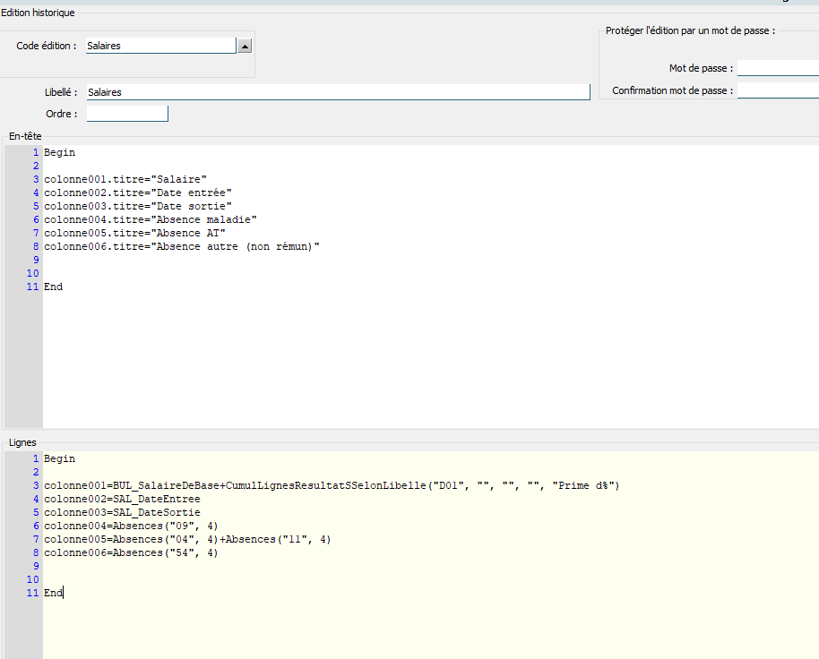
Task: Click the colonne001=BUL_SalaireDeBase line
Action: click(x=332, y=486)
